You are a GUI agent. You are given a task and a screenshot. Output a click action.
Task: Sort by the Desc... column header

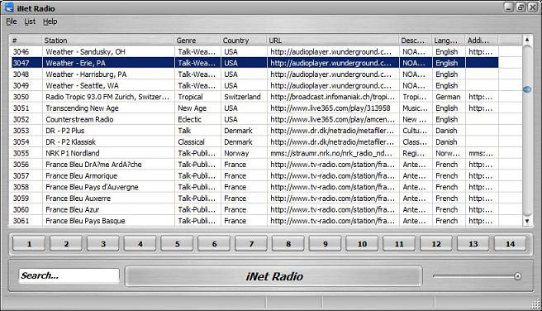[415, 41]
